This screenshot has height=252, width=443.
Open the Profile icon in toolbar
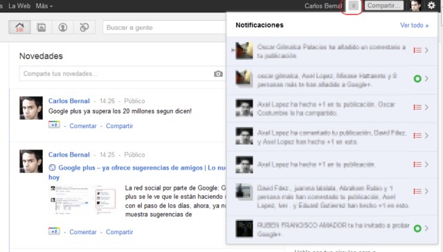pyautogui.click(x=63, y=28)
